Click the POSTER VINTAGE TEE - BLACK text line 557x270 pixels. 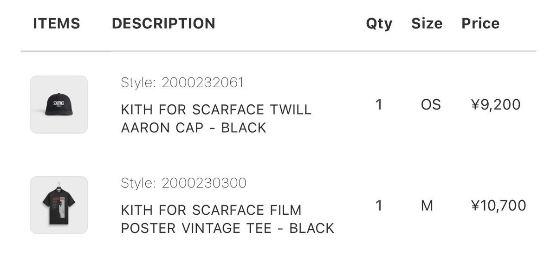[x=227, y=228]
